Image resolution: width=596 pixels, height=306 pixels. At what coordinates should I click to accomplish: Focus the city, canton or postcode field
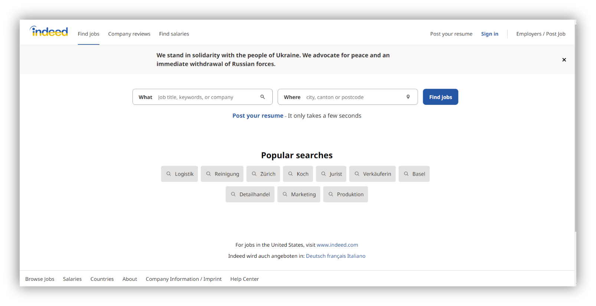[x=354, y=97]
